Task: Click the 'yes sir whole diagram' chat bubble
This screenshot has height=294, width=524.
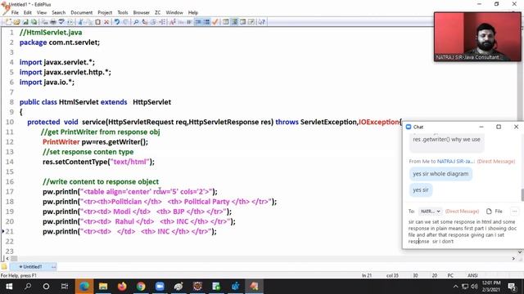Action: pyautogui.click(x=440, y=174)
